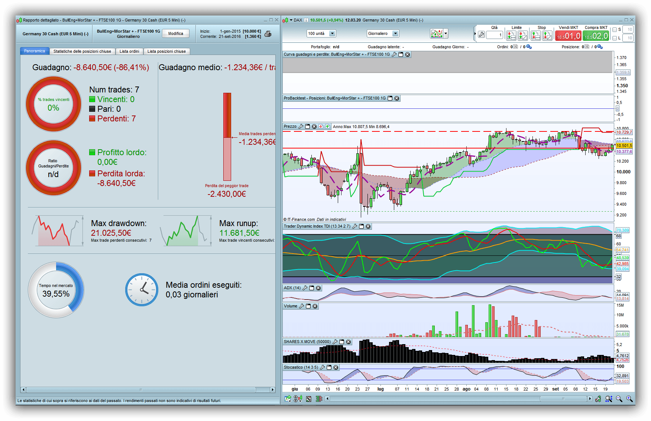This screenshot has height=421, width=651.
Task: Maximize the Volume panel
Action: tap(308, 306)
